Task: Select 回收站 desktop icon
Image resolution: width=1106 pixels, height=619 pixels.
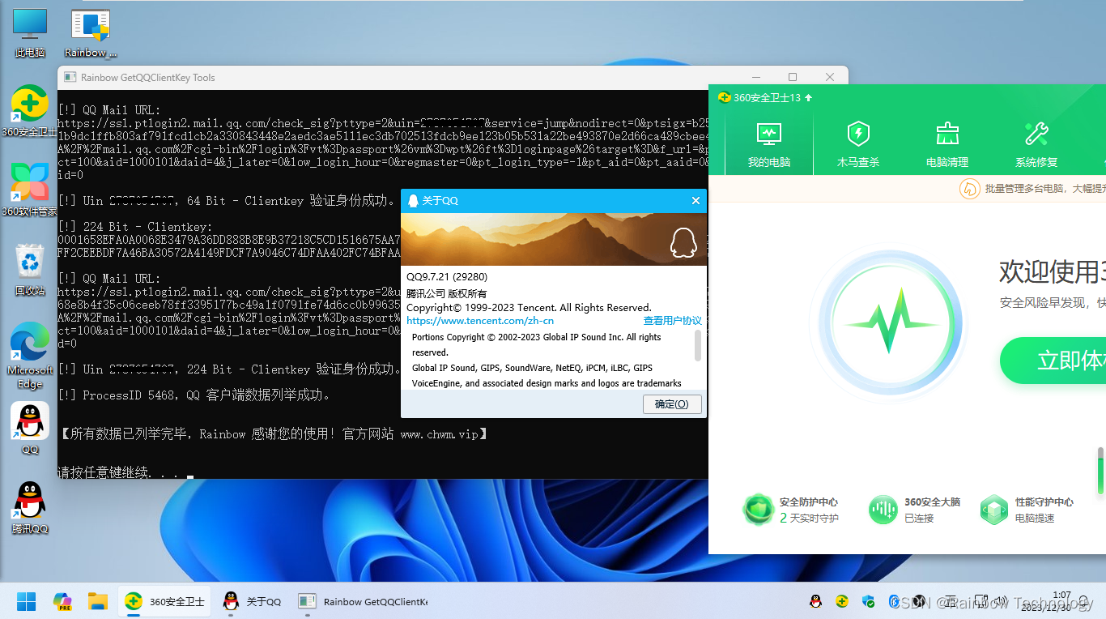Action: [x=30, y=269]
